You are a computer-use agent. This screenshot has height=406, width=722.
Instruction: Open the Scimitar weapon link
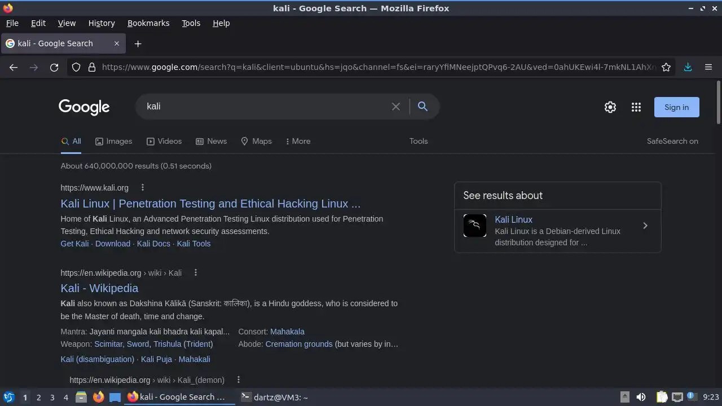(x=108, y=344)
